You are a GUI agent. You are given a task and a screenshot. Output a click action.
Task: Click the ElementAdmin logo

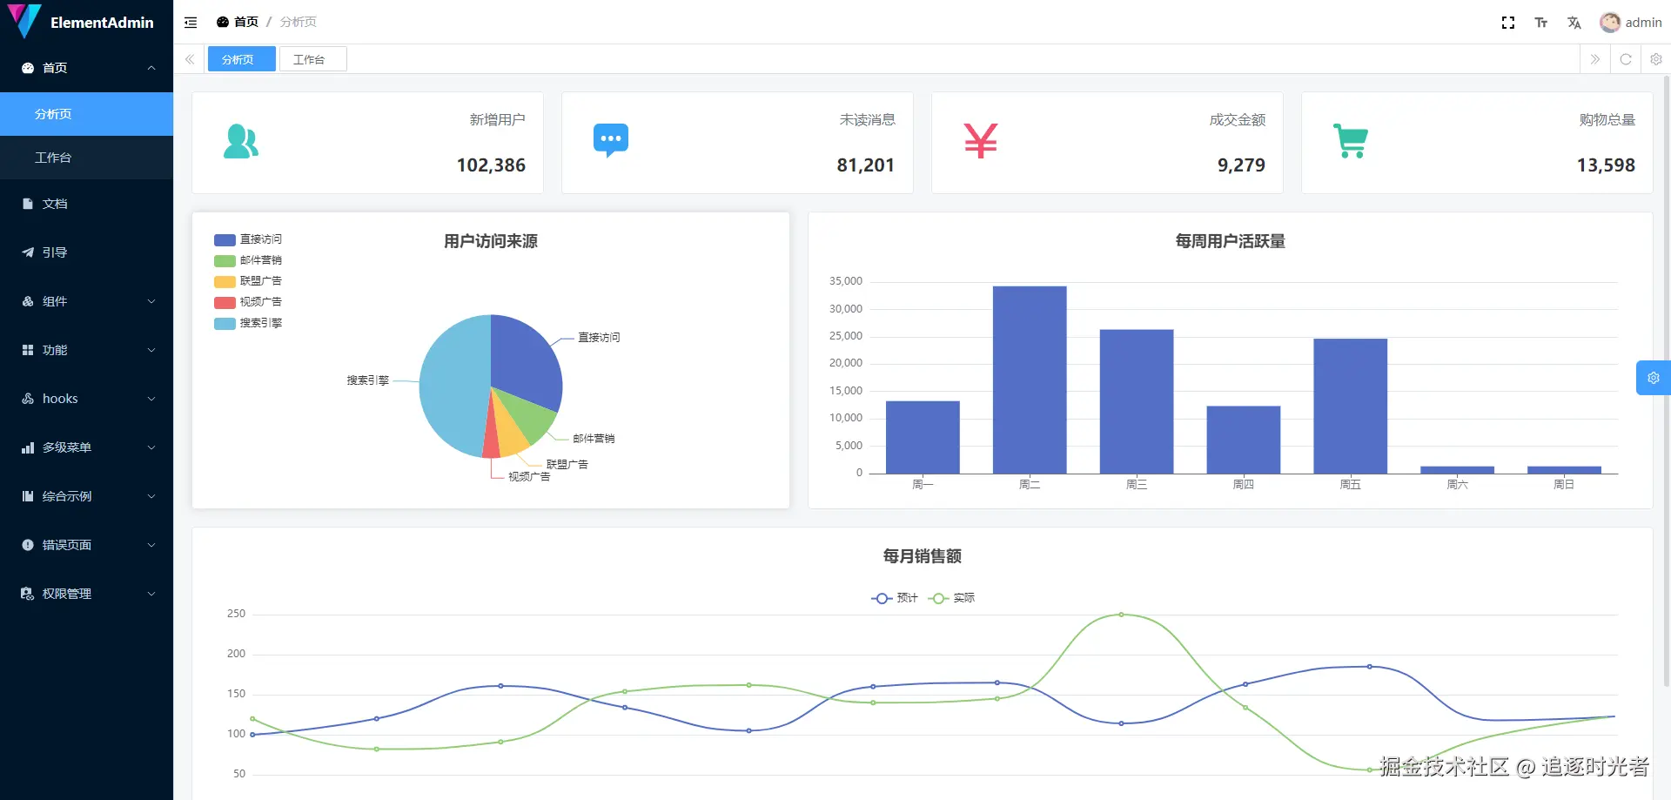click(24, 21)
